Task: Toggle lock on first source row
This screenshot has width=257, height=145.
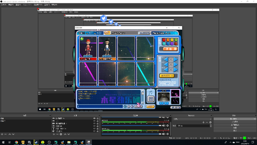Action: (x=98, y=118)
